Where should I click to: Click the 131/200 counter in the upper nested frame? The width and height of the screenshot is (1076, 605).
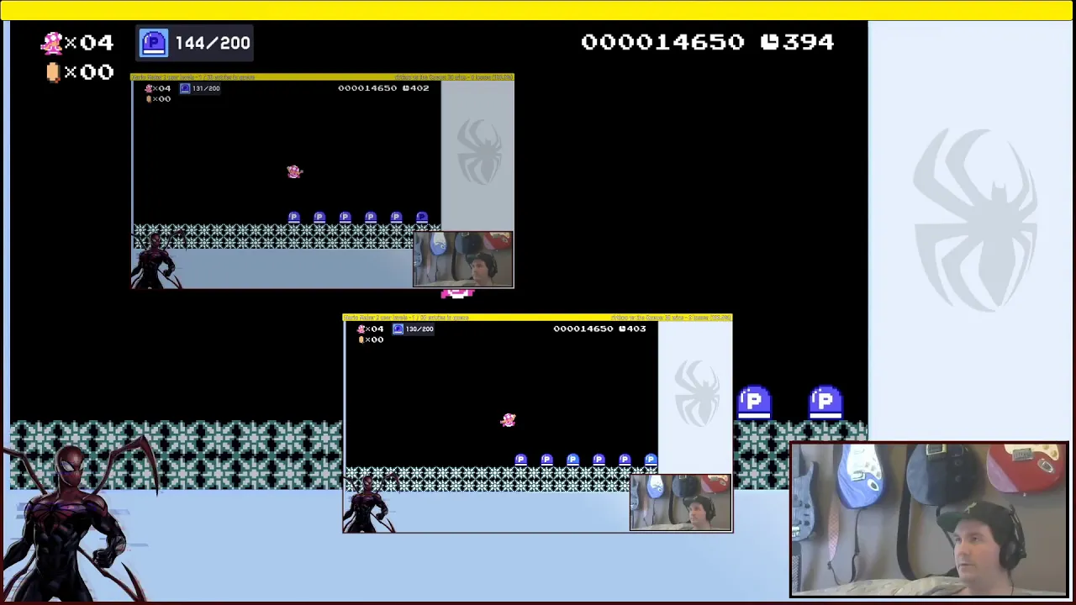[x=206, y=88]
